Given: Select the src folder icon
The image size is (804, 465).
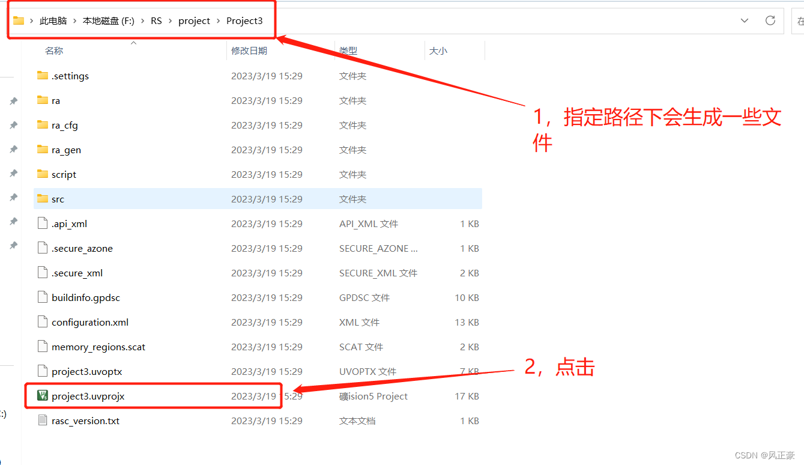Looking at the screenshot, I should tap(42, 199).
